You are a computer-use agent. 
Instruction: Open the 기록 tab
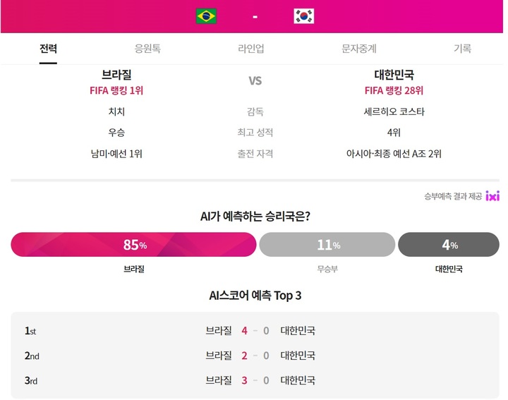point(462,49)
